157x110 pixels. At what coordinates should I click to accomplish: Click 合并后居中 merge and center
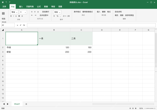pyautogui.click(x=44, y=15)
